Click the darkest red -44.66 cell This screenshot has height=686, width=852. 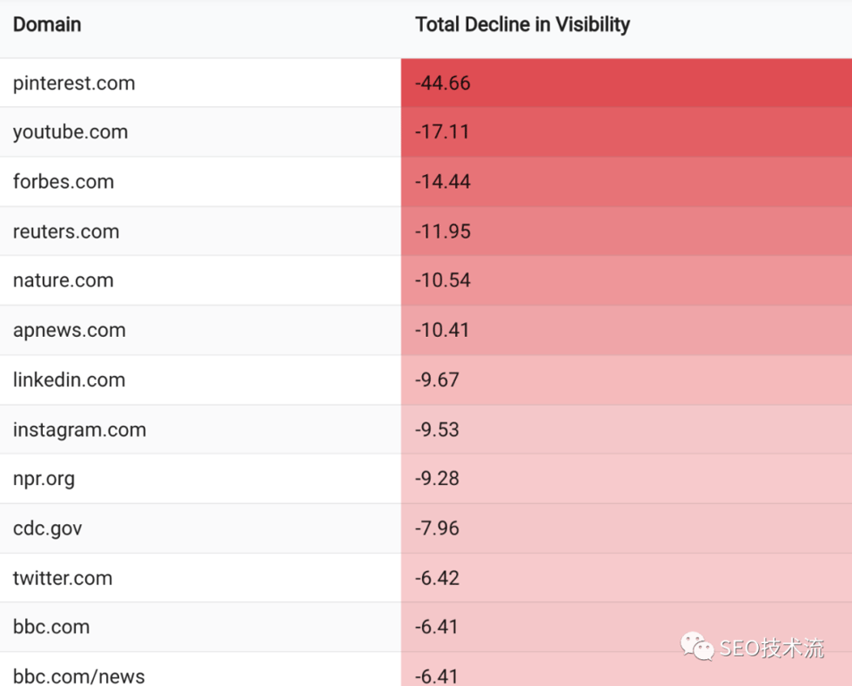tap(443, 84)
